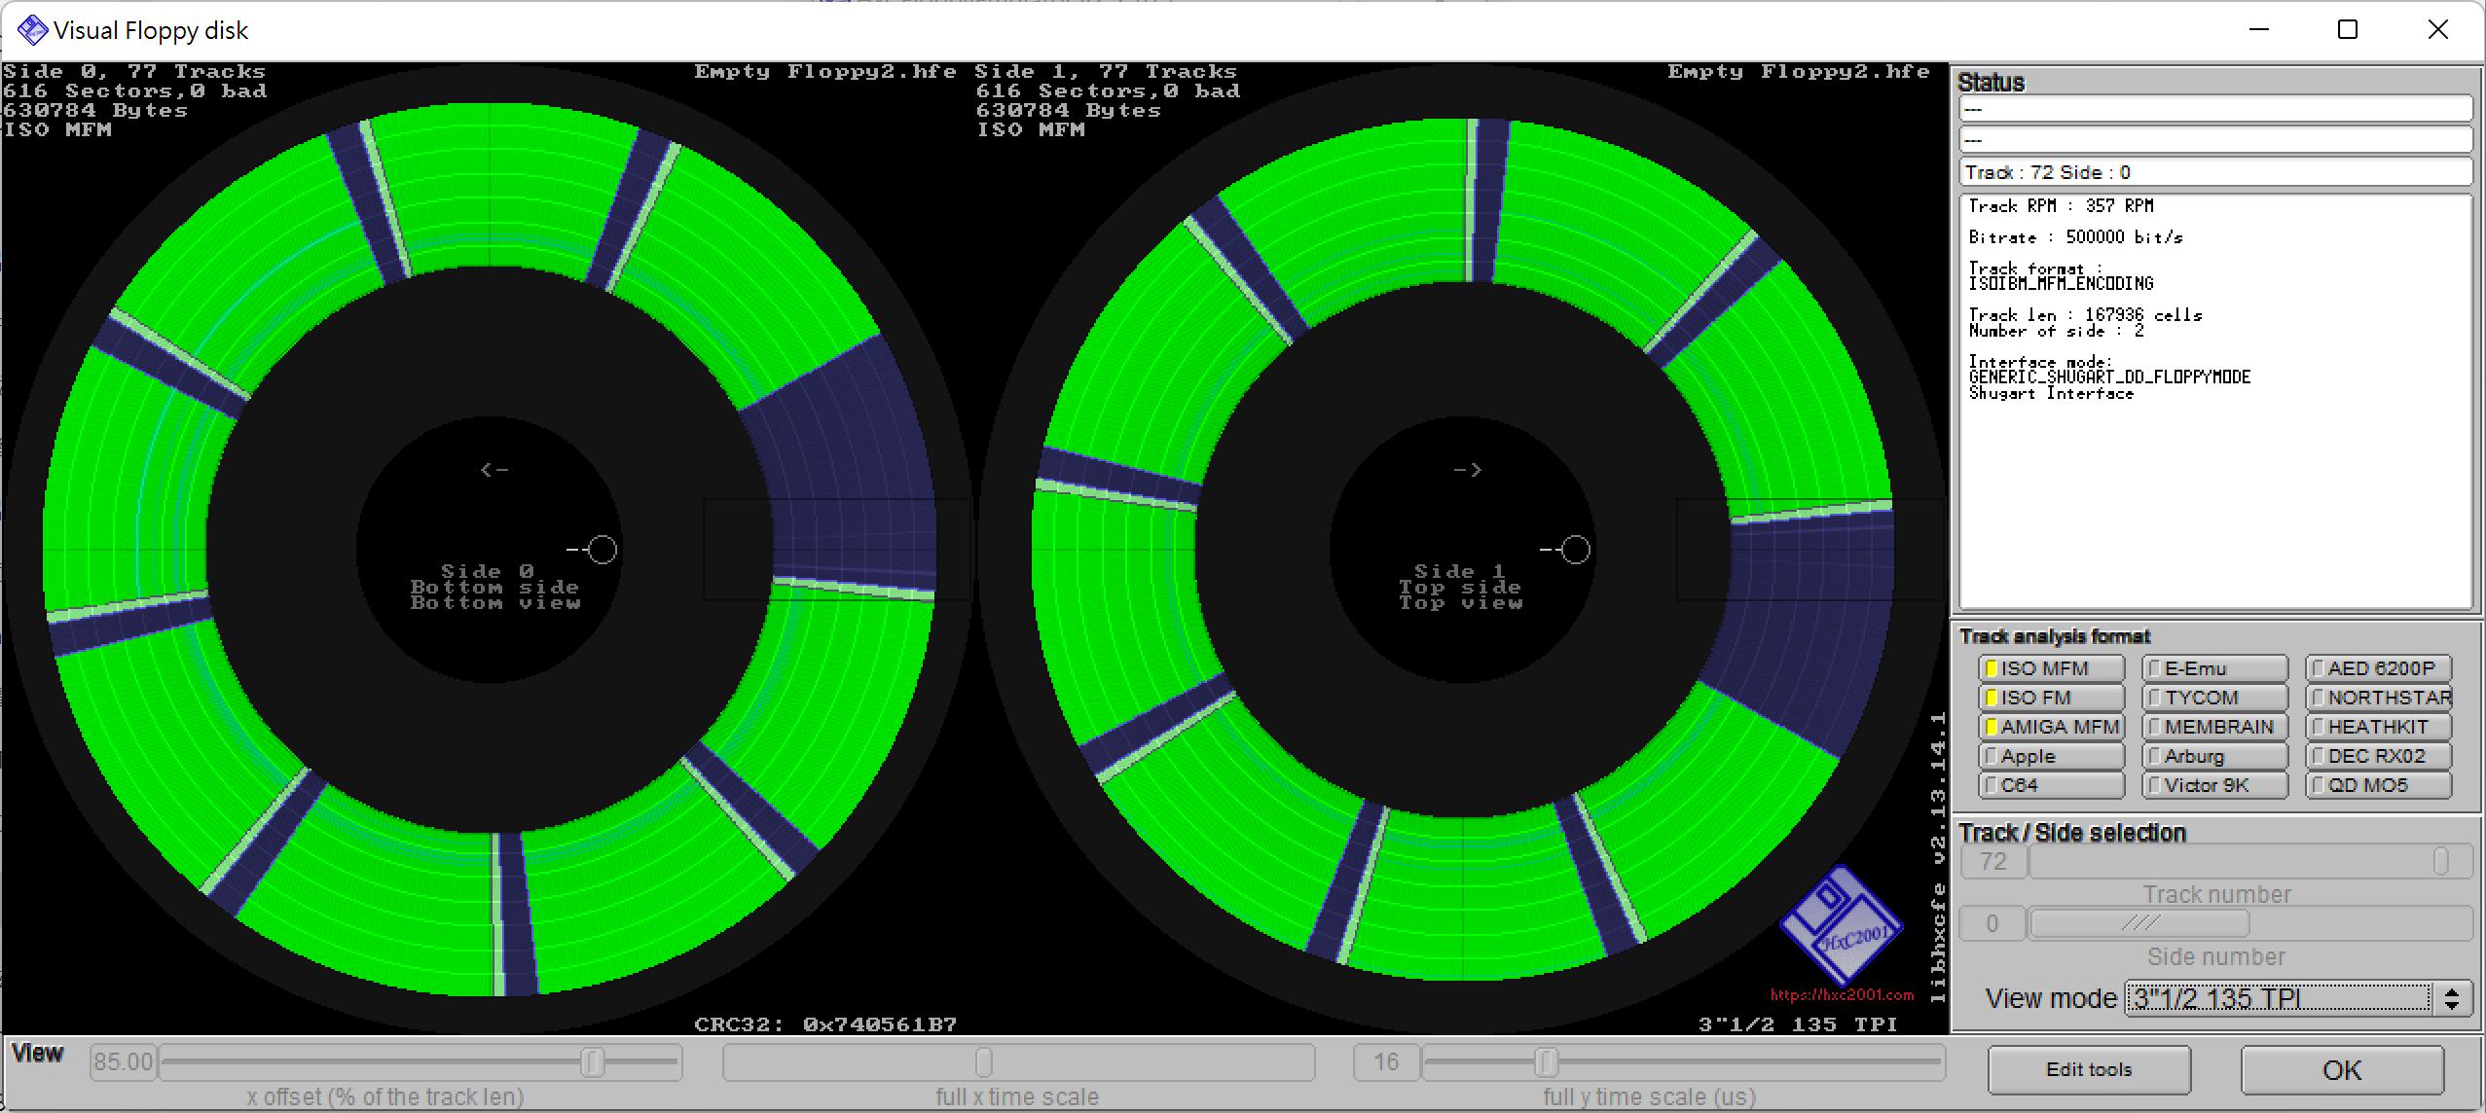Select Track number input field
Screen dimensions: 2486x1113
(x=1994, y=863)
